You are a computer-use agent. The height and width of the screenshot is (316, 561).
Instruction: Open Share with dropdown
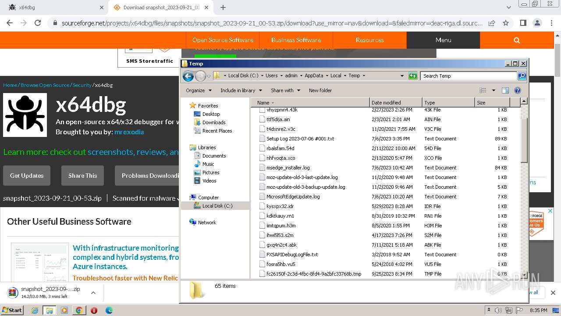[285, 90]
